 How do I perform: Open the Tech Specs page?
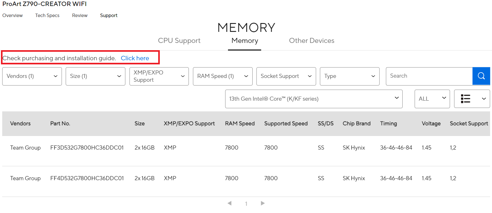click(47, 15)
